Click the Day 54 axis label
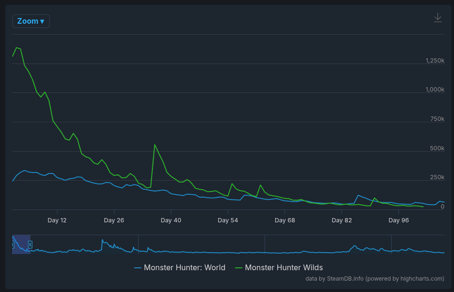 [228, 220]
